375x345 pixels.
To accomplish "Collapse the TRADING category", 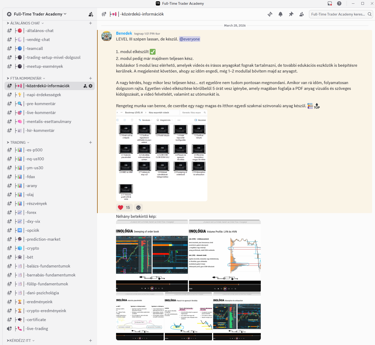I will point(18,142).
